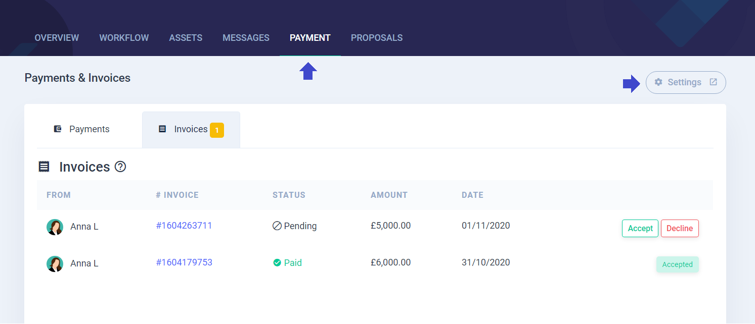The width and height of the screenshot is (755, 324).
Task: Click Anna L avatar on Pending invoice
Action: [x=55, y=227]
